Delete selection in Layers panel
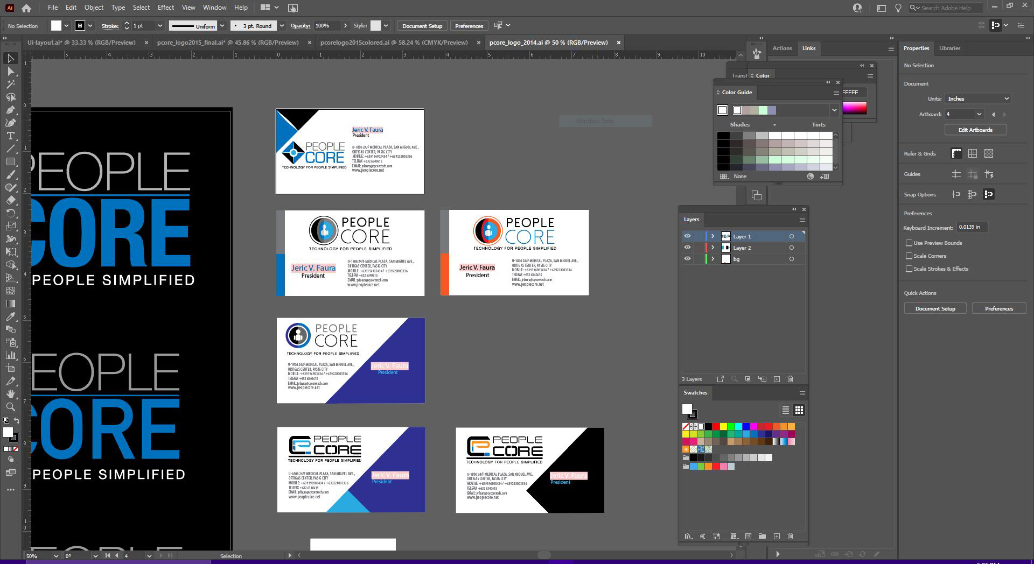This screenshot has width=1034, height=564. (x=790, y=379)
